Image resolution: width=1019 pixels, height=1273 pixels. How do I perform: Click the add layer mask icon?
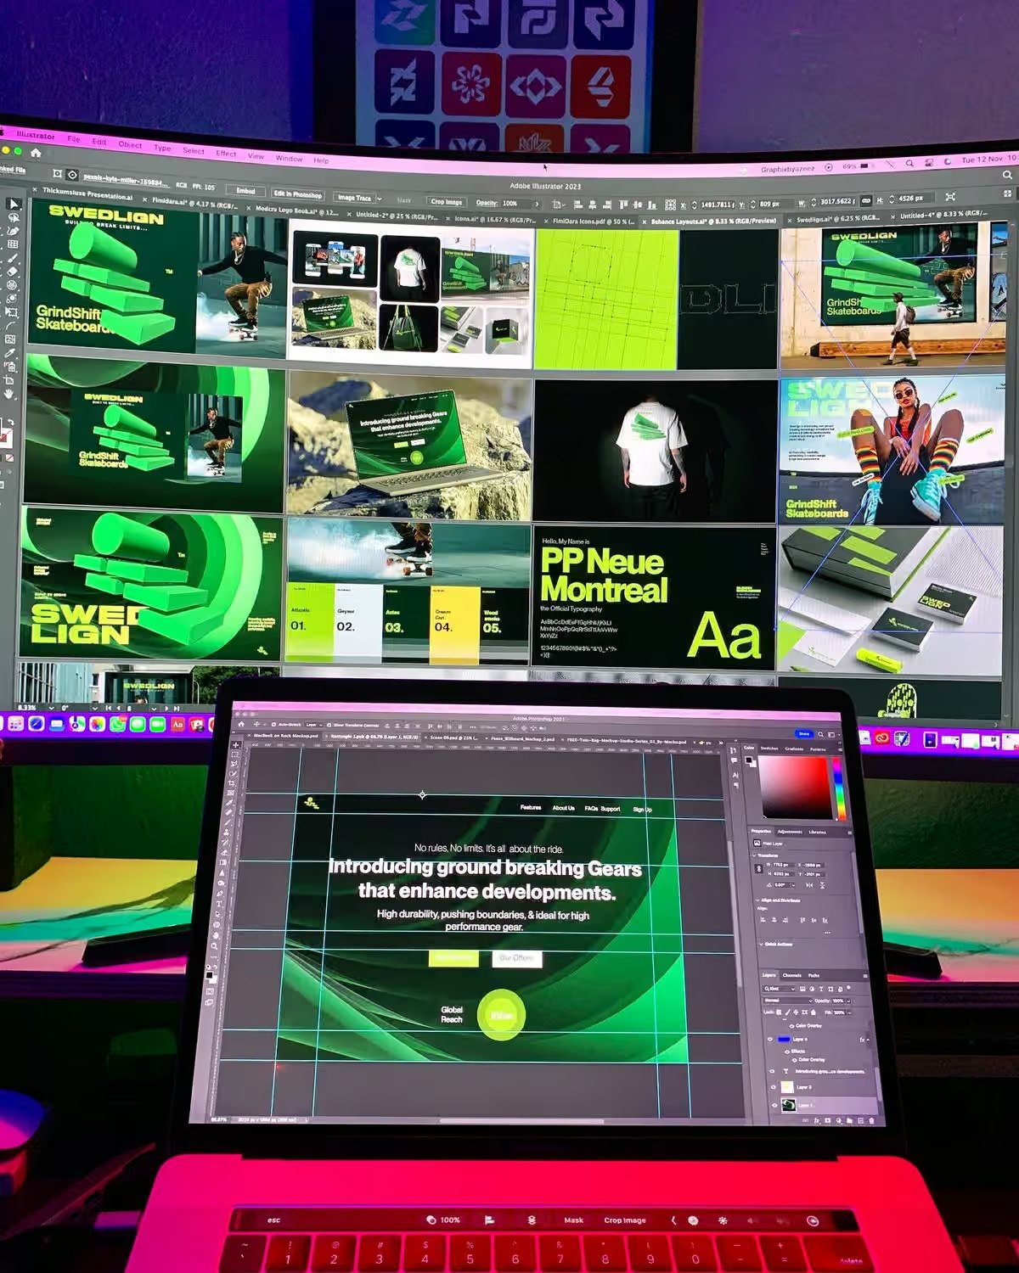(828, 1120)
